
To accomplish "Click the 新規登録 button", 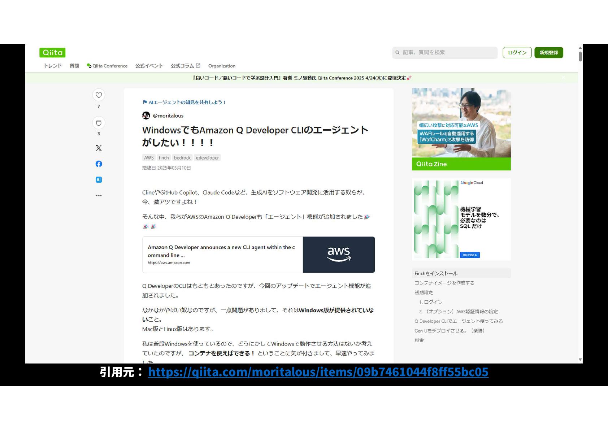I will (x=549, y=53).
